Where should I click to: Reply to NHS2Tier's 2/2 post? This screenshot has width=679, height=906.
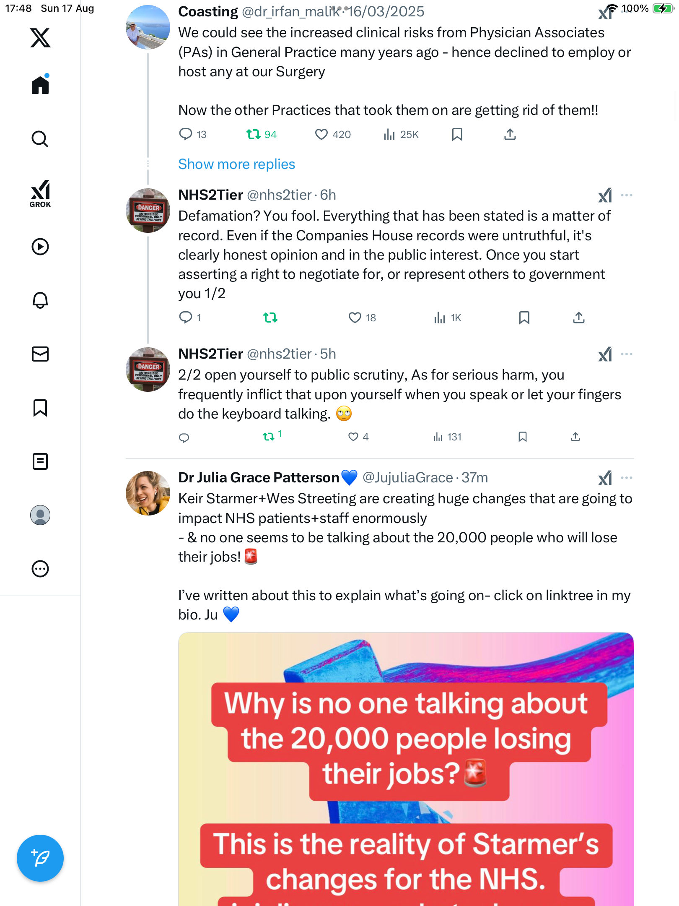pos(184,438)
